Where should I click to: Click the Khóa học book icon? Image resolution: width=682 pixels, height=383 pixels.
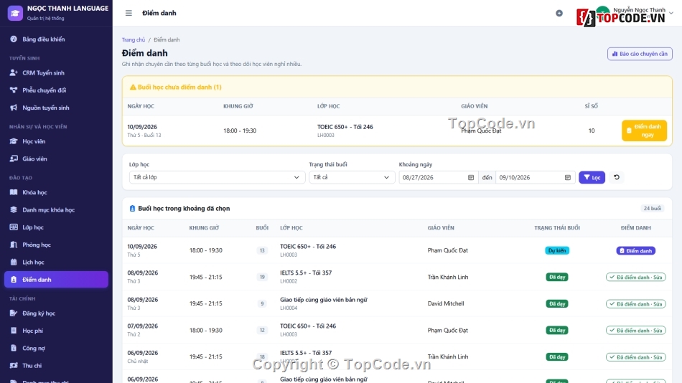pyautogui.click(x=14, y=192)
